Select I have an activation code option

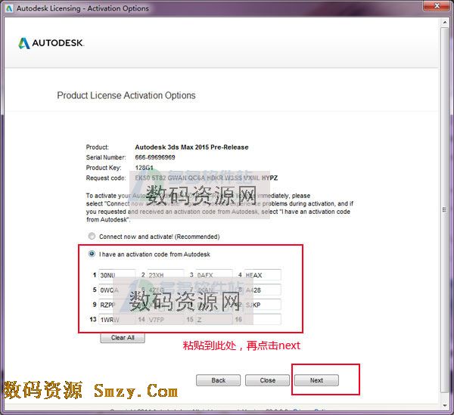(x=92, y=254)
